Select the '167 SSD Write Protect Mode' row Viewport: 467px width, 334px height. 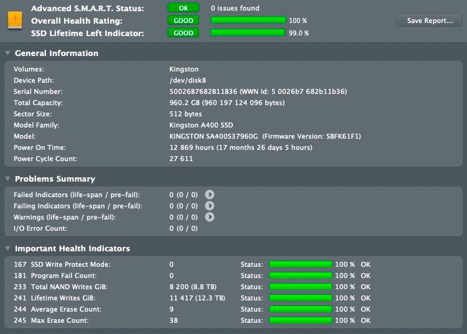click(x=233, y=264)
